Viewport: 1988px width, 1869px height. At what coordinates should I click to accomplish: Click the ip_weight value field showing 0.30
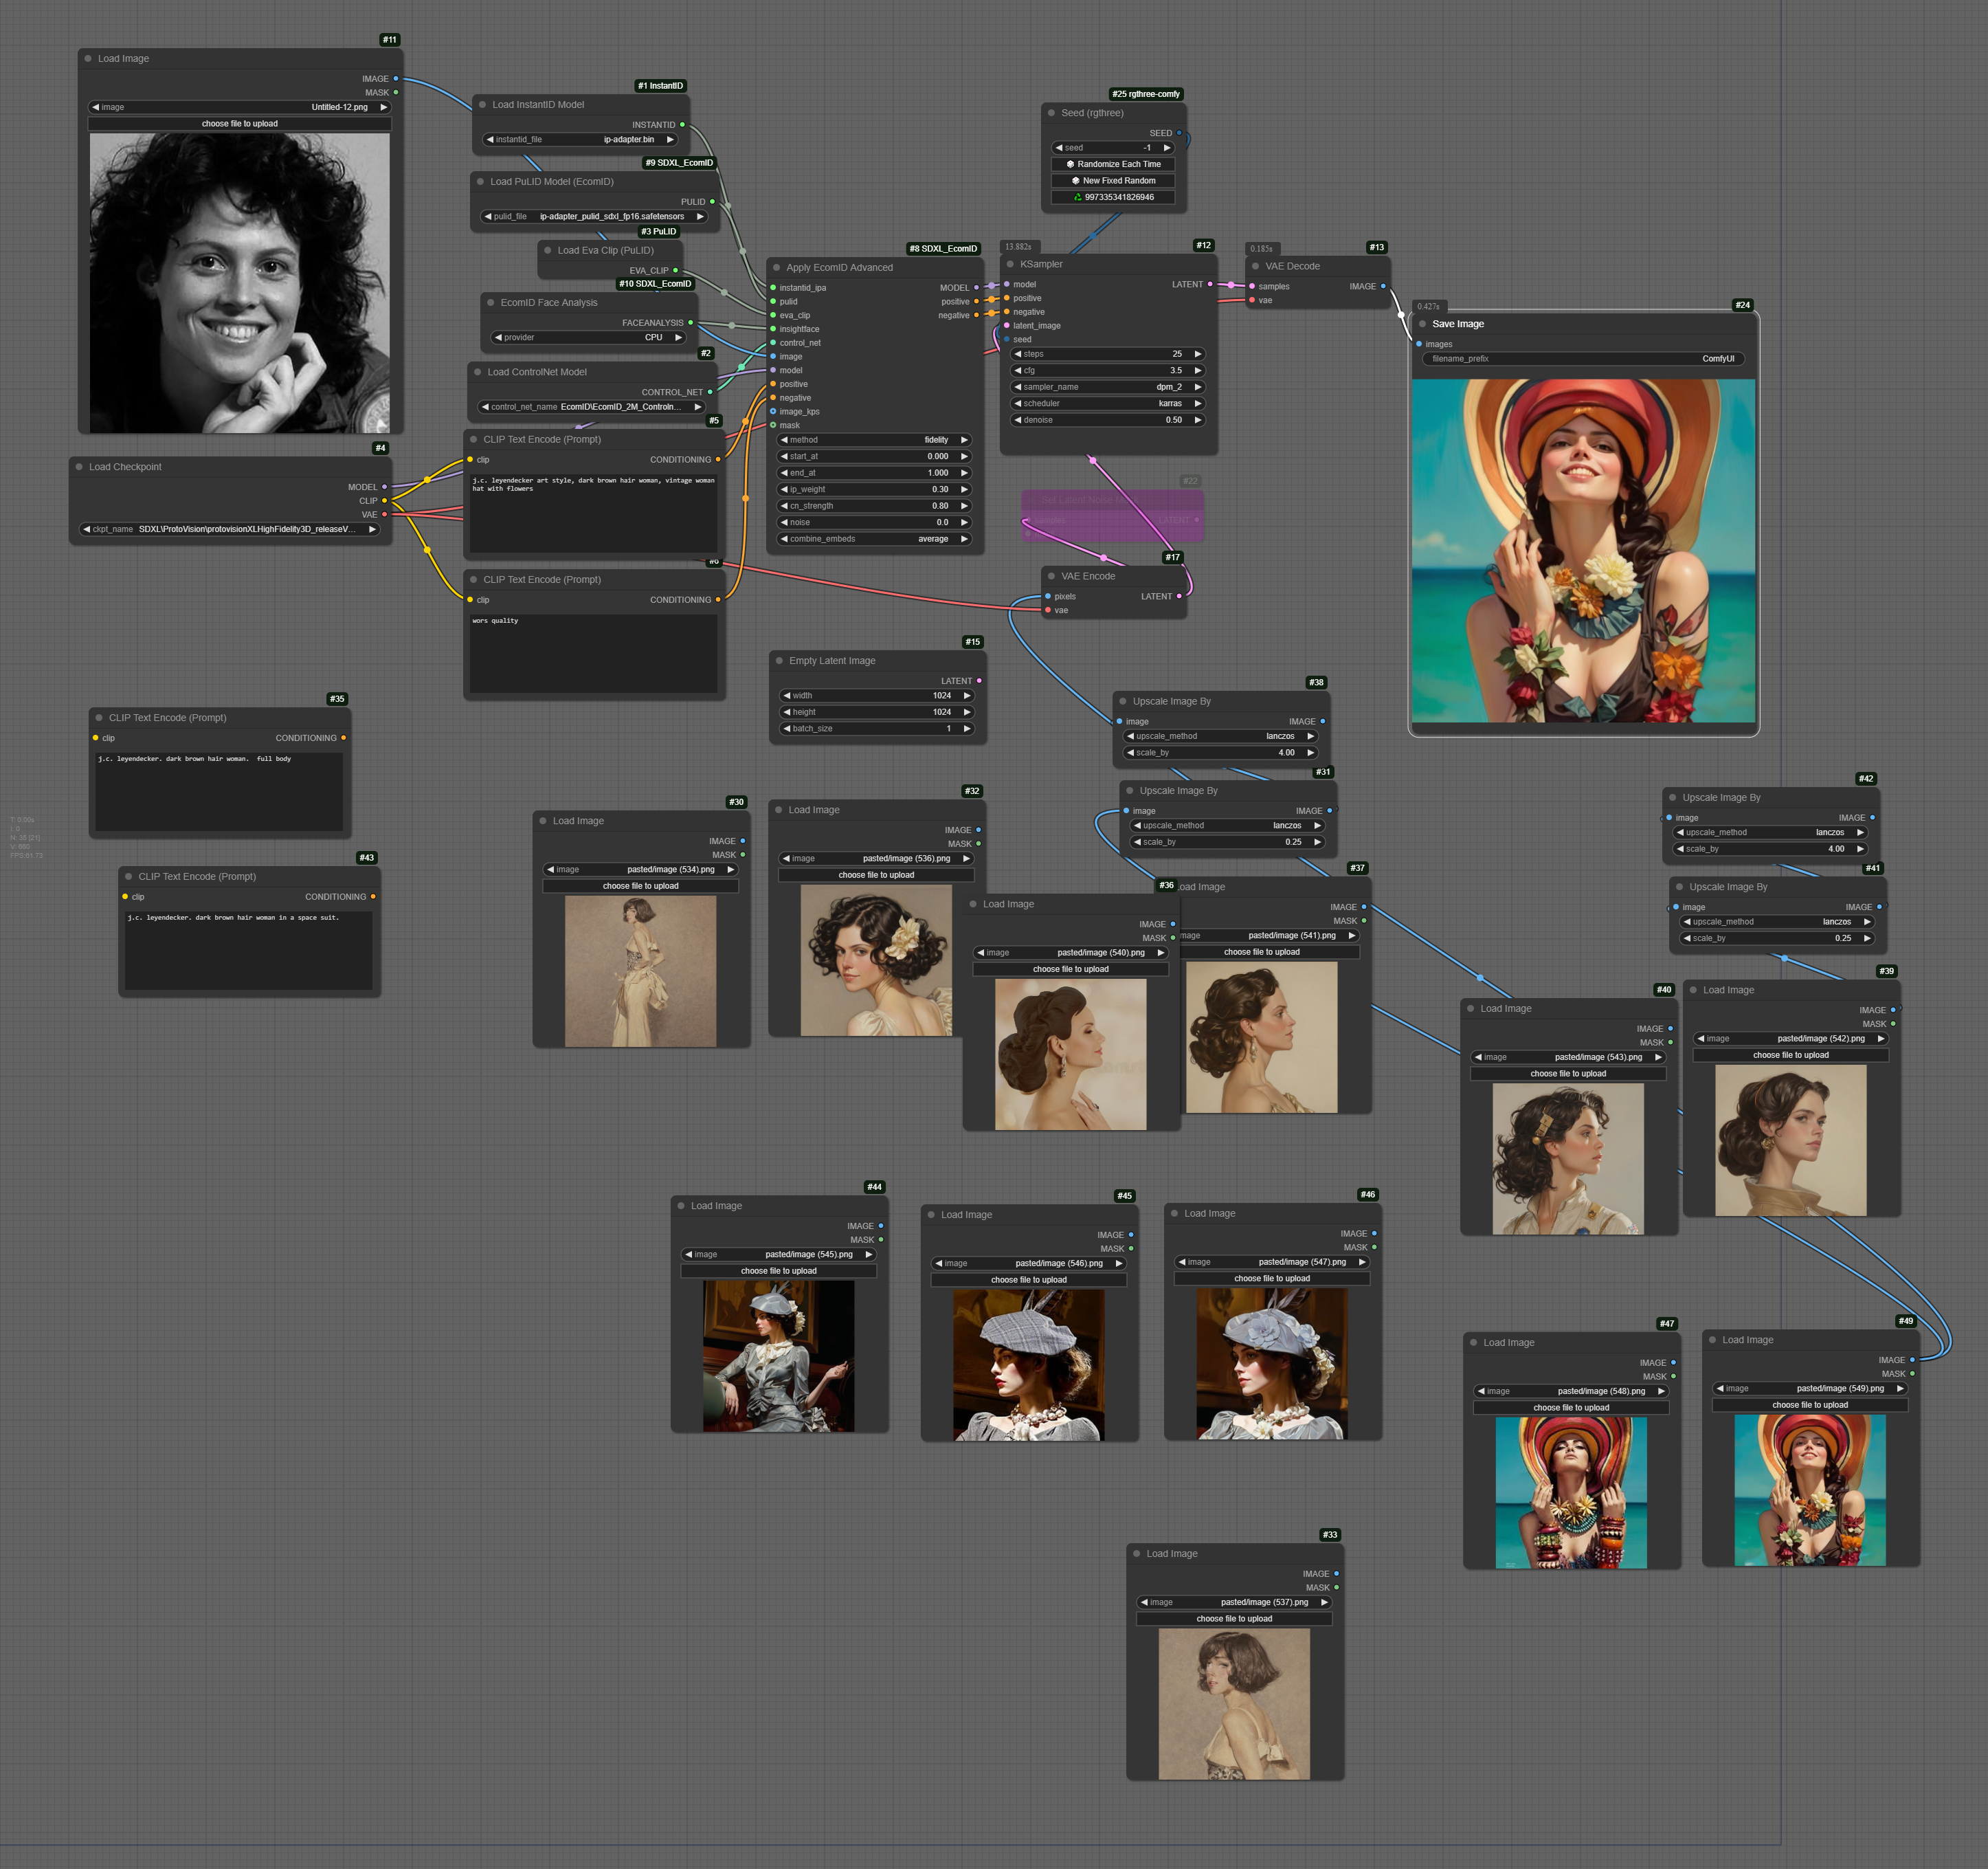pyautogui.click(x=875, y=489)
